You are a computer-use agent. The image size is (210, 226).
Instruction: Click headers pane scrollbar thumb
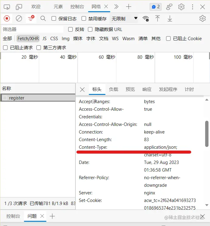point(207,134)
